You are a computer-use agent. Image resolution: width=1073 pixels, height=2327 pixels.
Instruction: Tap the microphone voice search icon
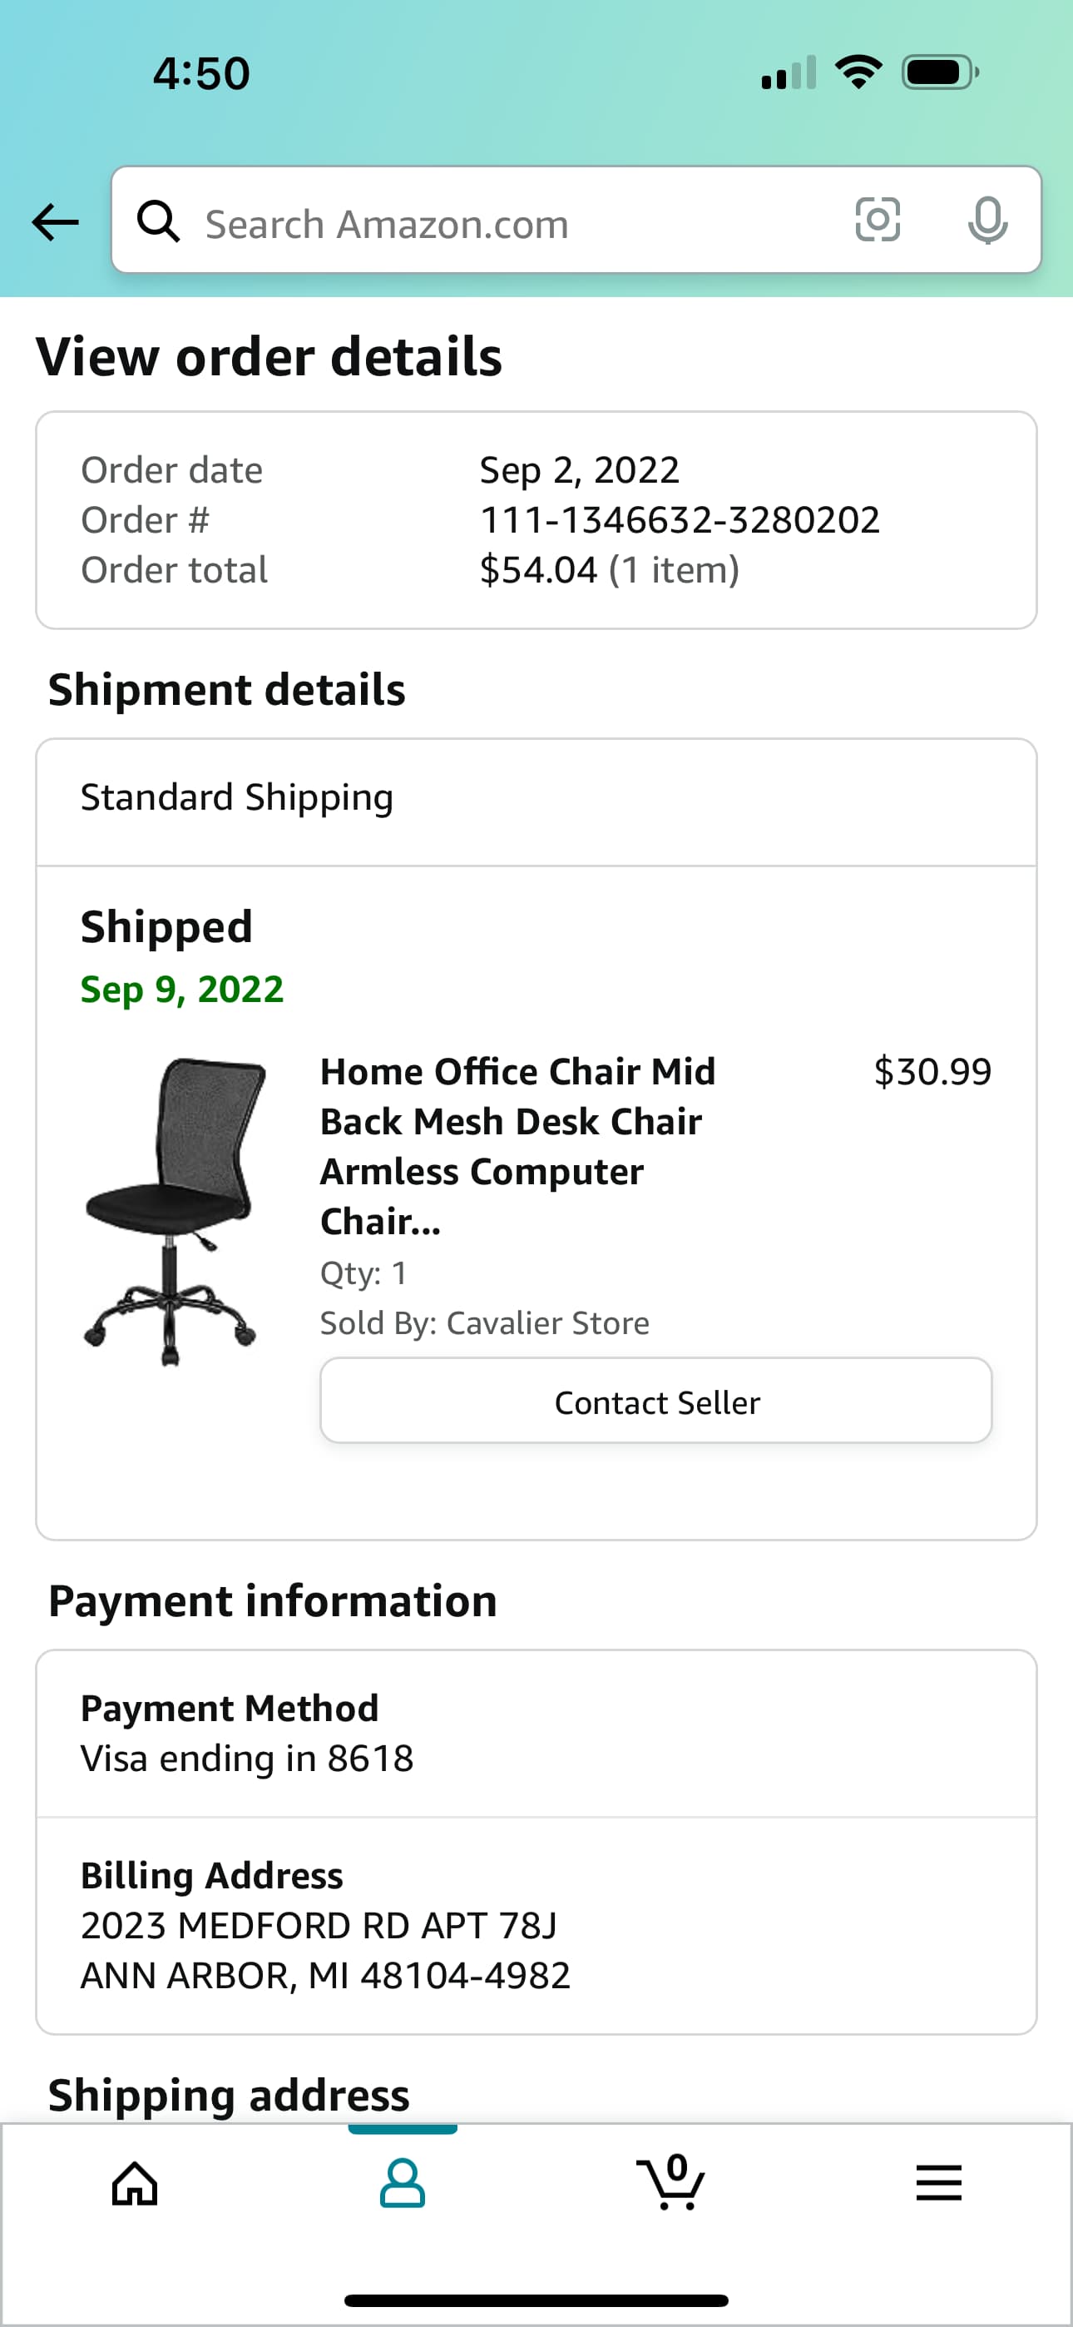coord(987,221)
